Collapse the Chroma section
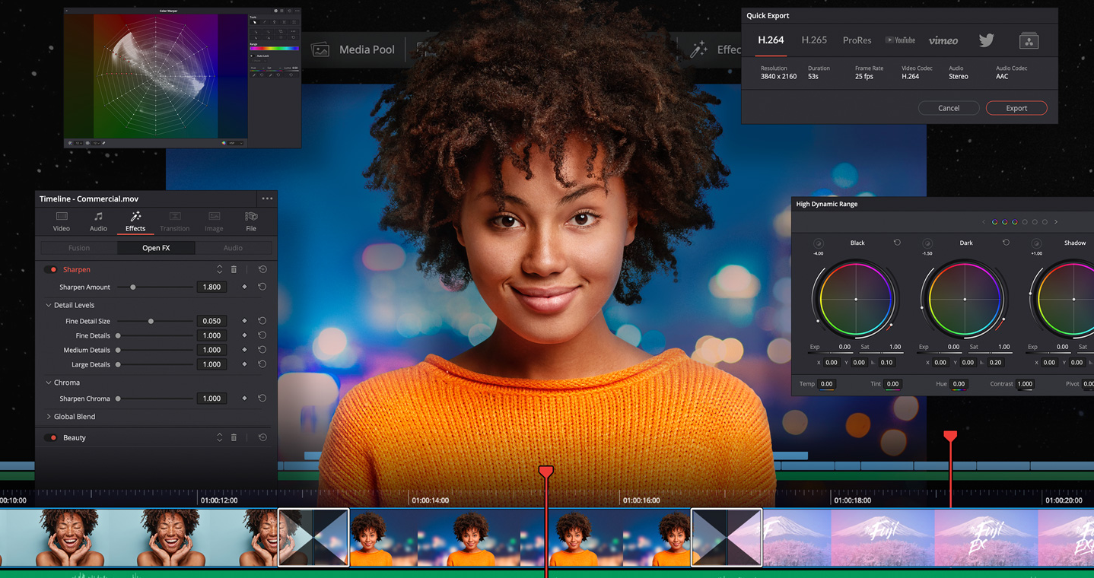1094x578 pixels. pos(49,383)
